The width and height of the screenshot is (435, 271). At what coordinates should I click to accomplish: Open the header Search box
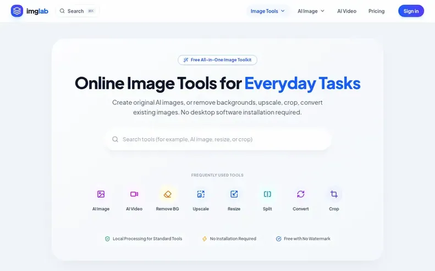pos(78,11)
